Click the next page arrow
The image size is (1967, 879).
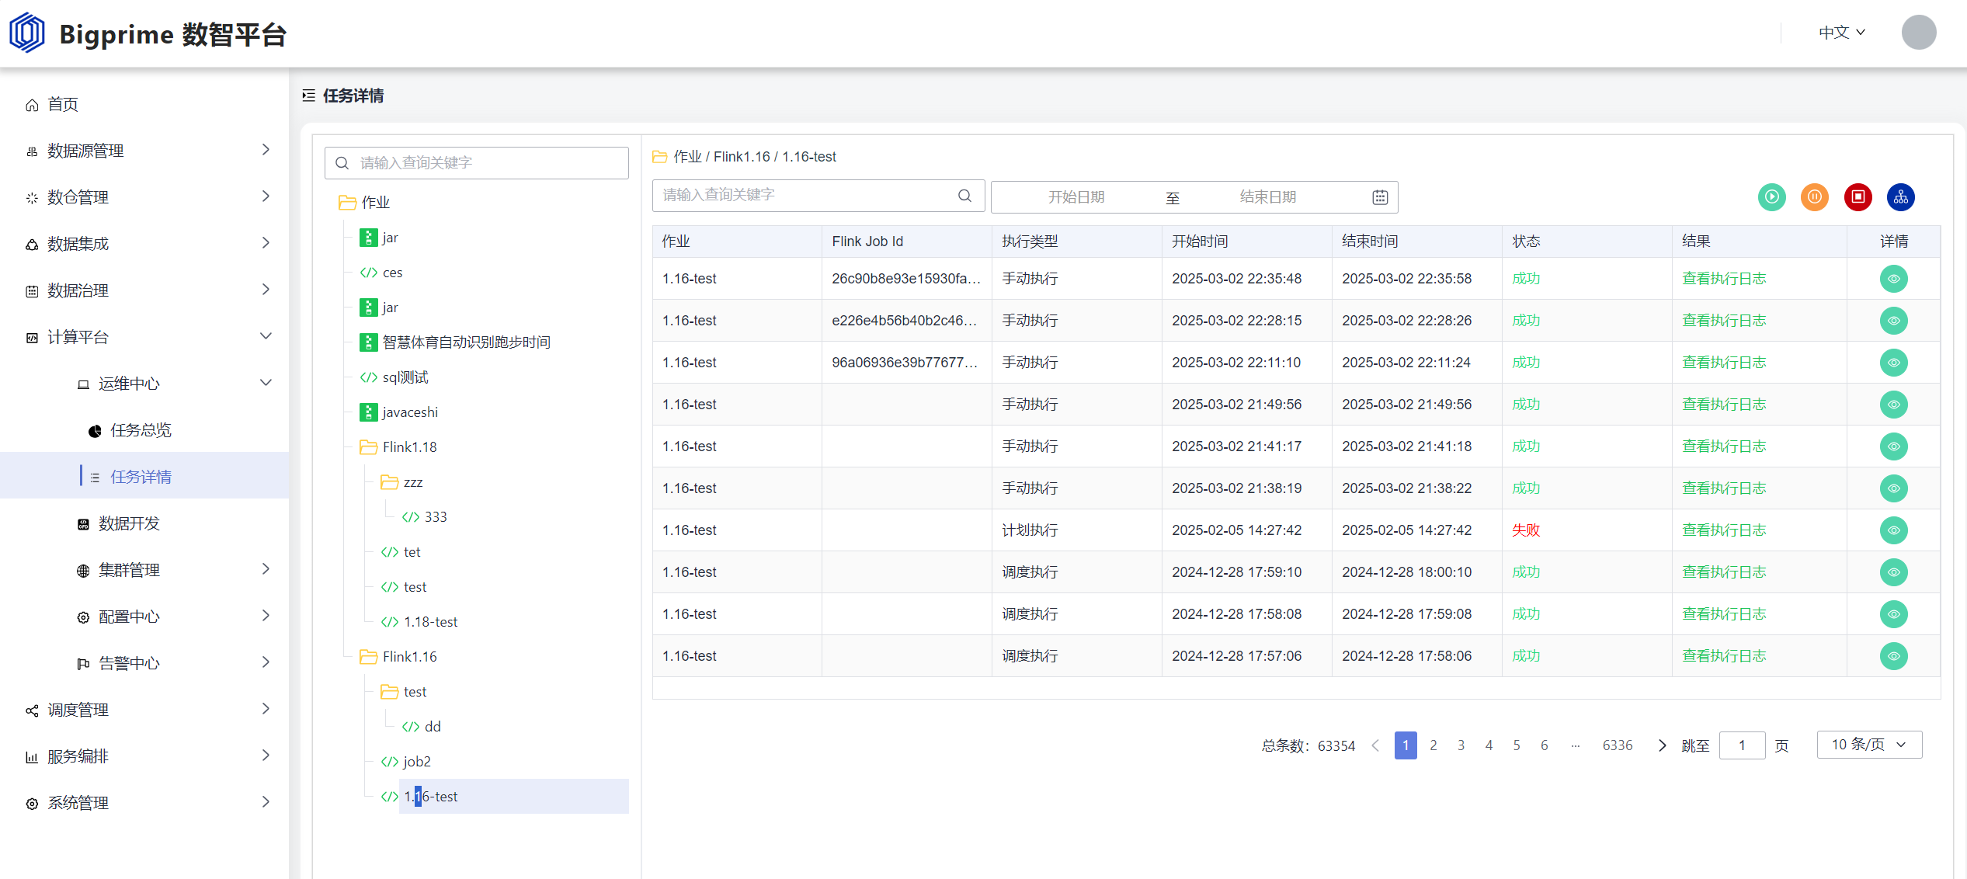(x=1662, y=745)
